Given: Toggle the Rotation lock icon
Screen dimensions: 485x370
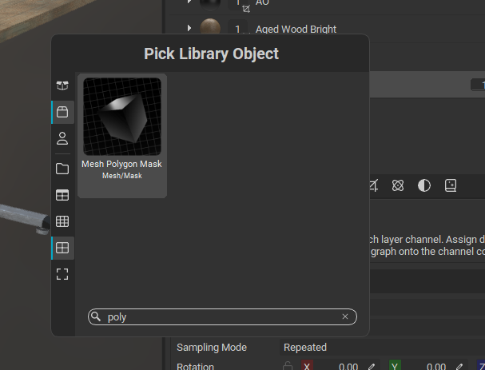Looking at the screenshot, I should click(288, 366).
